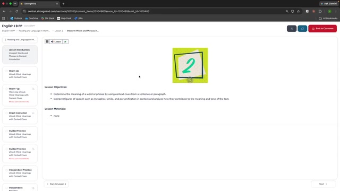Select the StrongMind browser tab

tap(39, 4)
